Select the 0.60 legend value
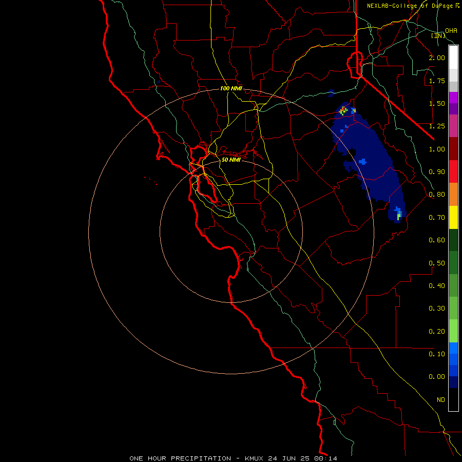The height and width of the screenshot is (462, 462). coord(437,240)
